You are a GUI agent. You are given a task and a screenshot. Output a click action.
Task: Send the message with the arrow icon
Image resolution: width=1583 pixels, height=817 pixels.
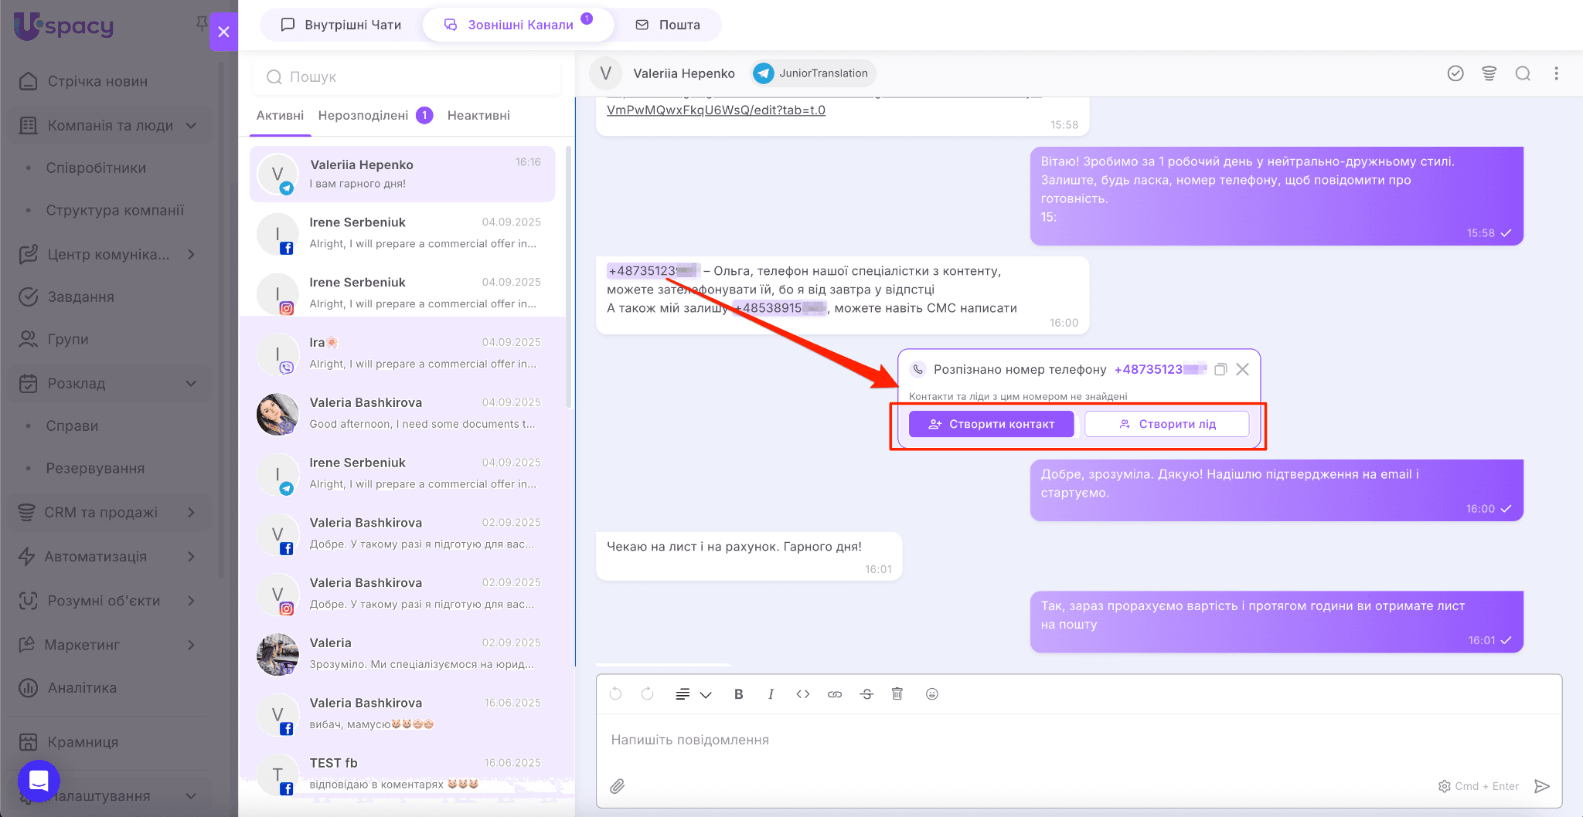tap(1542, 786)
